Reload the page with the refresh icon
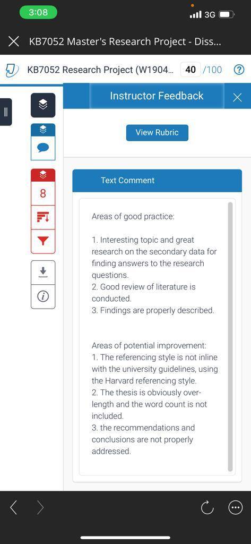The image size is (251, 544). coord(207,508)
